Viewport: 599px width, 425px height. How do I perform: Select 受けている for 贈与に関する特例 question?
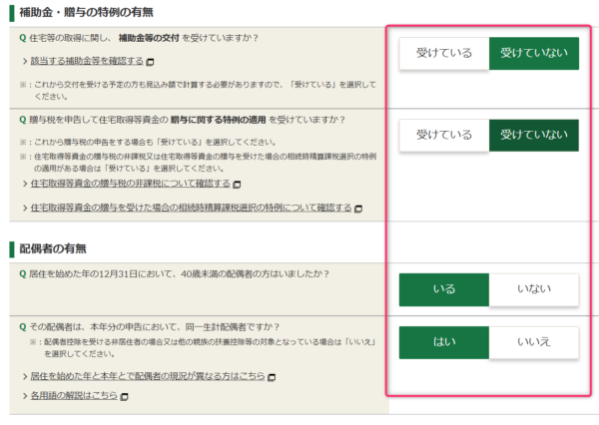click(444, 135)
